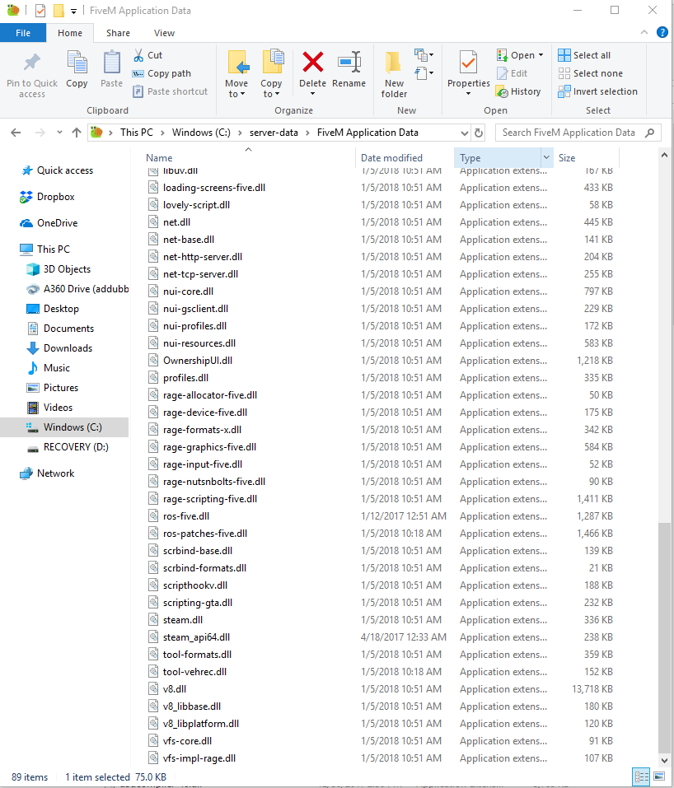Screen dimensions: 674x788
Task: Collapse the ribbon with the chevron
Action: 644,32
